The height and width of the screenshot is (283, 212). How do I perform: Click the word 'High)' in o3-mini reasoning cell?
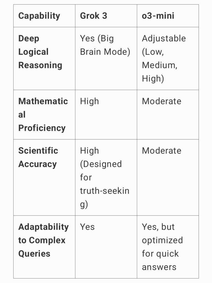click(153, 78)
